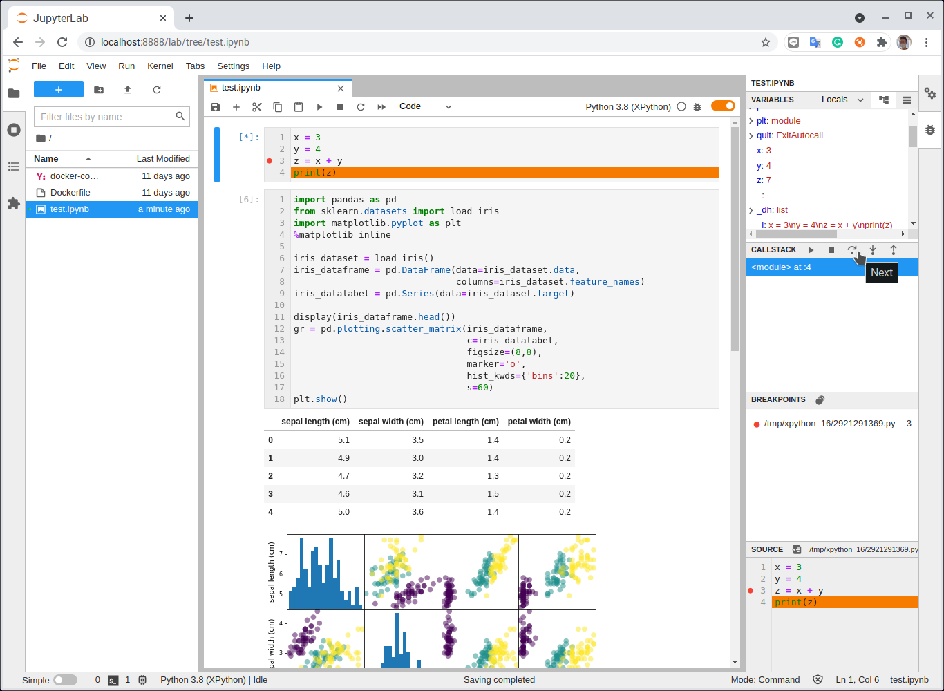The image size is (944, 691).
Task: Toggle breakpoints off with pause-all icon
Action: tap(820, 399)
